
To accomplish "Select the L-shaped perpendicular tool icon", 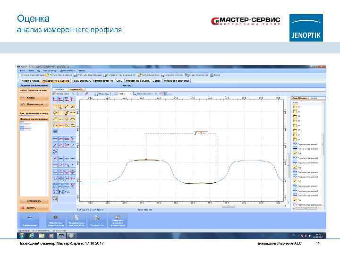I will pyautogui.click(x=61, y=107).
